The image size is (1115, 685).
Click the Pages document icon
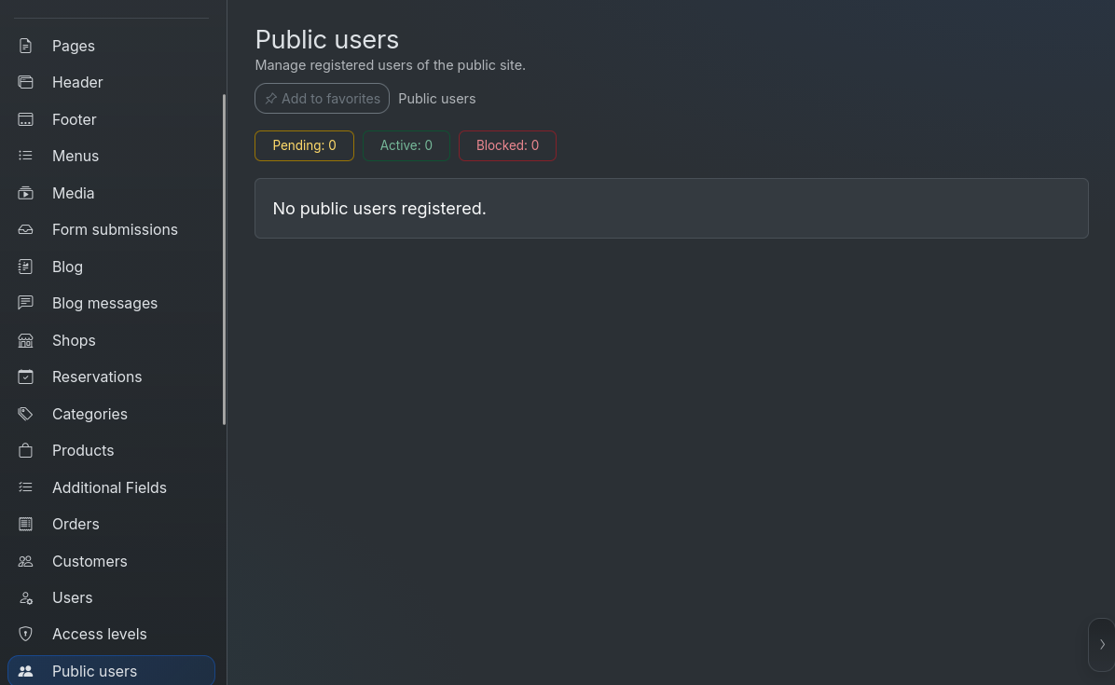[25, 46]
